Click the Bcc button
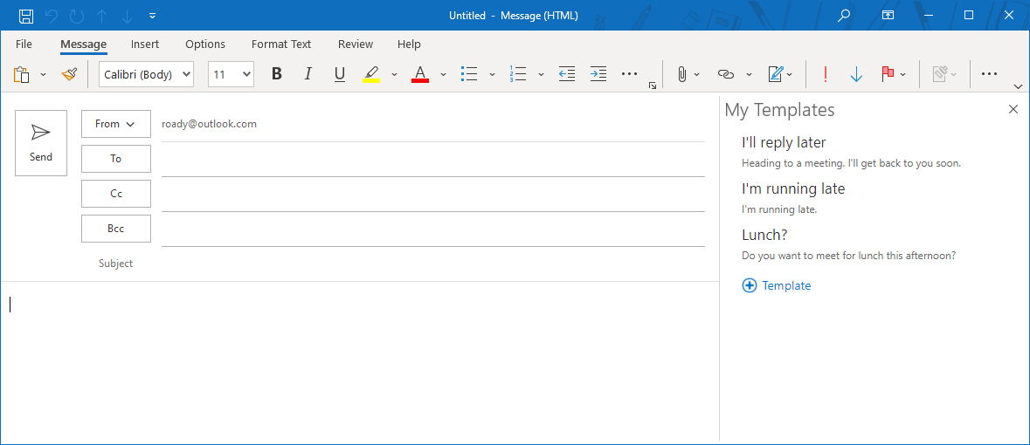Screen dimensions: 1030x445 click(x=115, y=229)
